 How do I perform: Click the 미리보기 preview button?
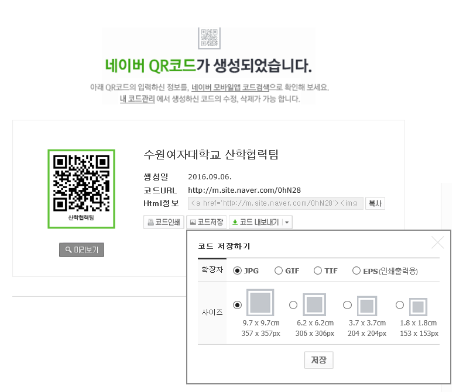[x=81, y=250]
